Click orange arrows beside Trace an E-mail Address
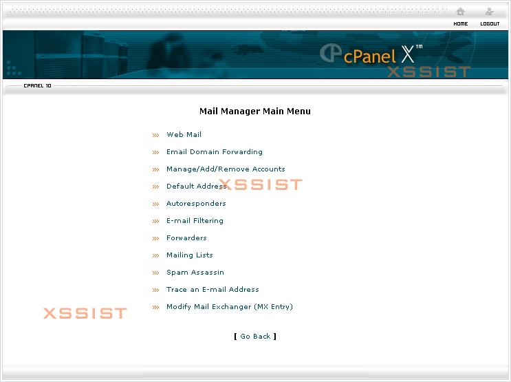 155,290
